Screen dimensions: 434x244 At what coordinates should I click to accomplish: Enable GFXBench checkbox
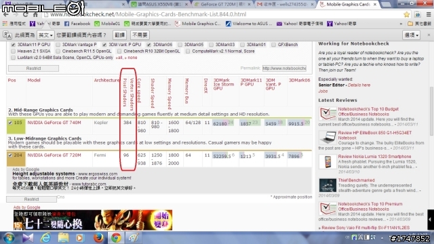pos(273,45)
